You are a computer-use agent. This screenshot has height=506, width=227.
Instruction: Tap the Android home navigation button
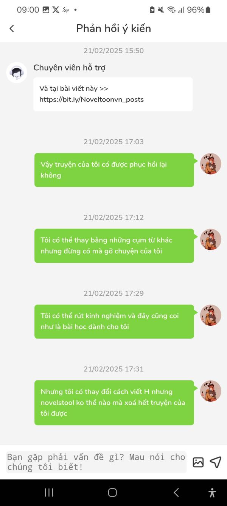[112, 492]
